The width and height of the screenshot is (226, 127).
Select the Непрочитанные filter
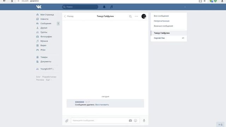coord(162,21)
